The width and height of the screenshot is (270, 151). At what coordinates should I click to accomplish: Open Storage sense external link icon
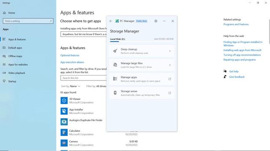point(170,93)
